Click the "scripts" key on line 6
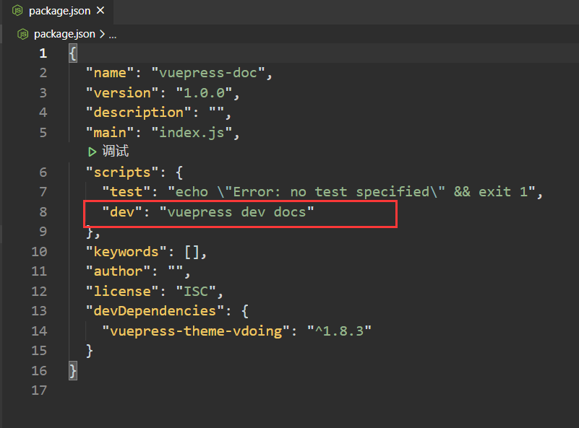 [x=118, y=172]
